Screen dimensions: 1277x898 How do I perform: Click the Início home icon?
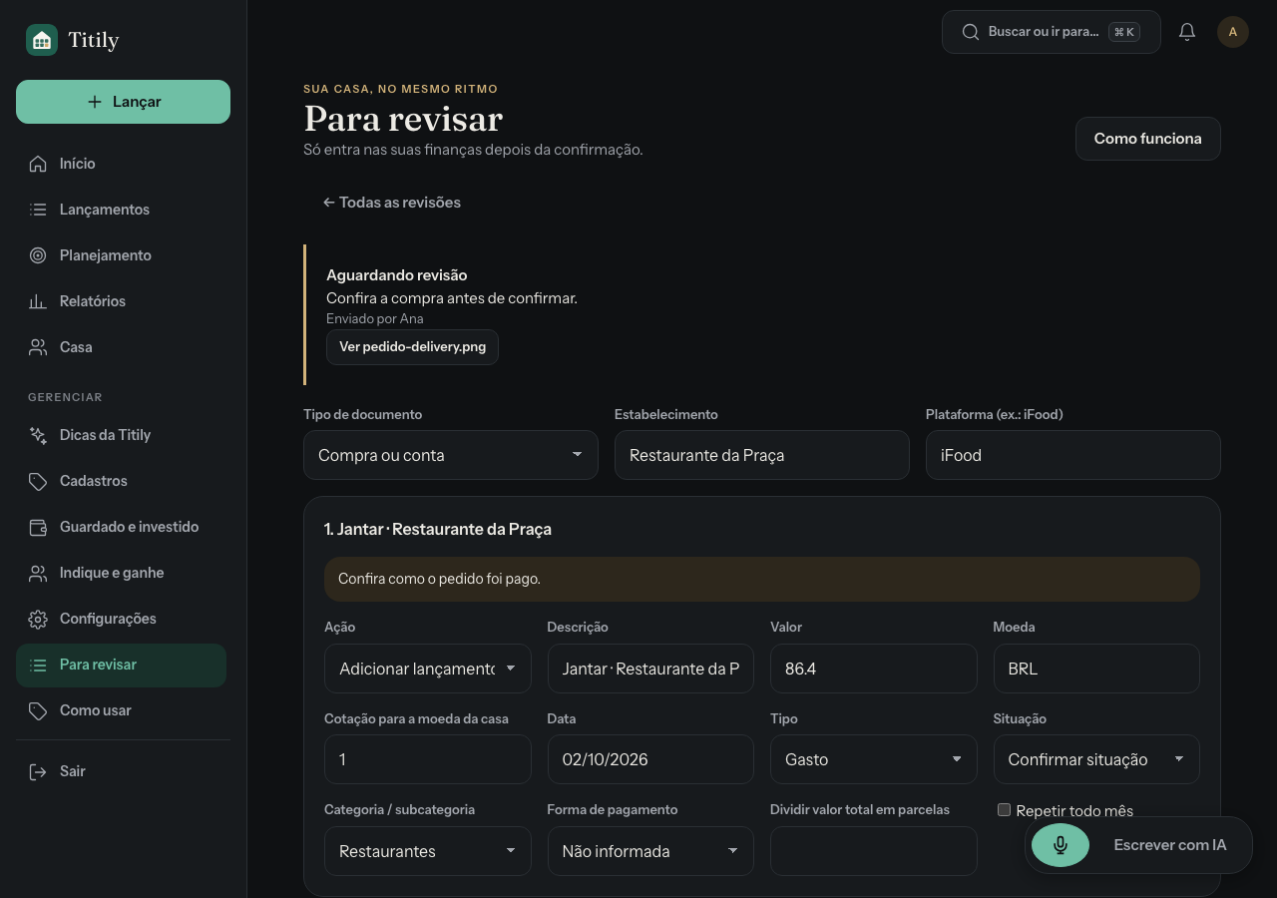point(38,164)
